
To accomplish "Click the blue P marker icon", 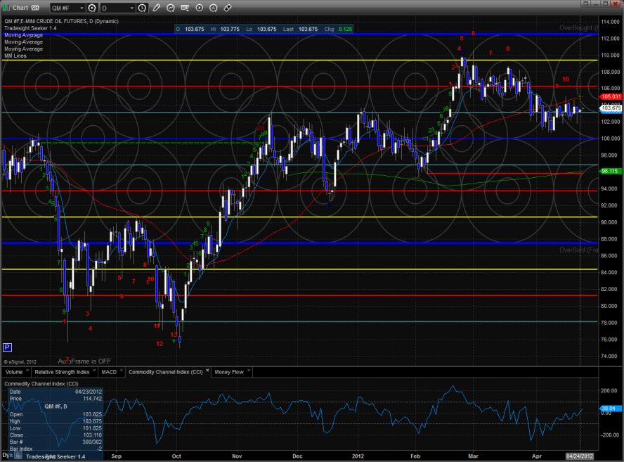I will click(7, 347).
